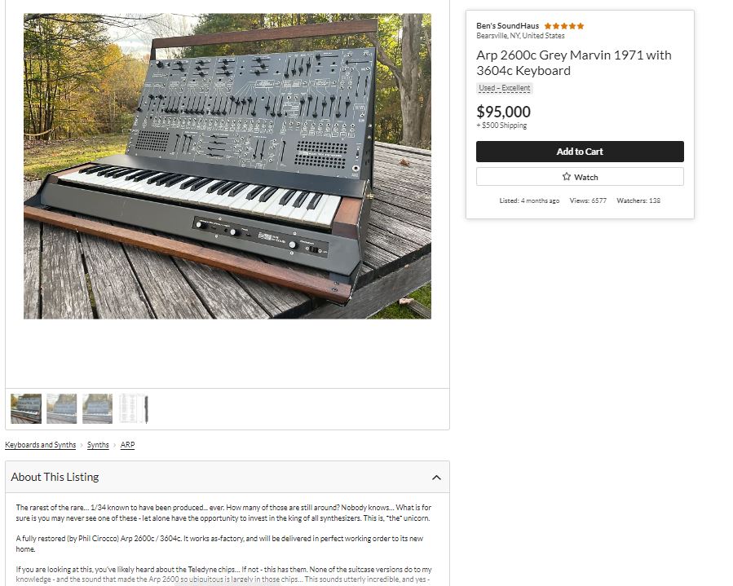Click the Watch button
733x586 pixels.
click(580, 177)
